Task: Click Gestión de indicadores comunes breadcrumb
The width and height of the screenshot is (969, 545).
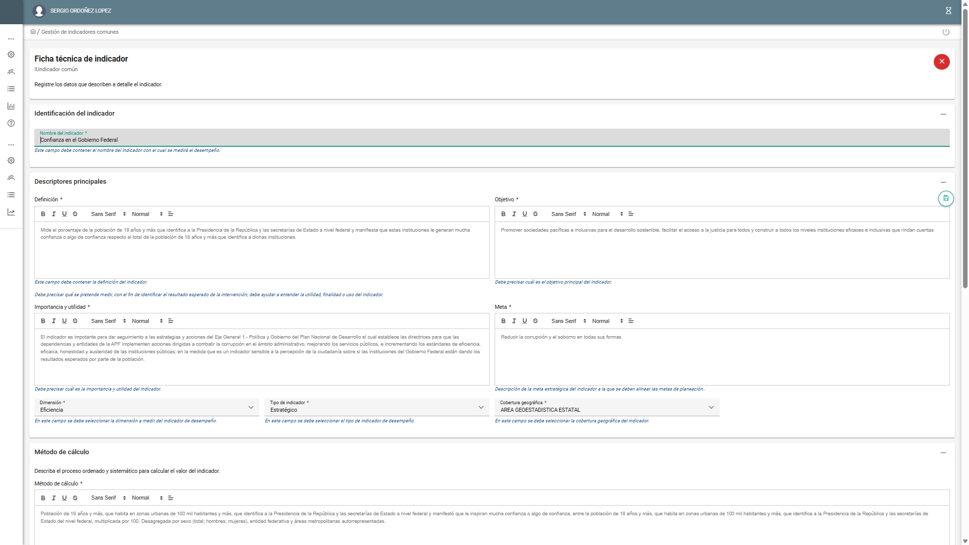Action: point(80,32)
